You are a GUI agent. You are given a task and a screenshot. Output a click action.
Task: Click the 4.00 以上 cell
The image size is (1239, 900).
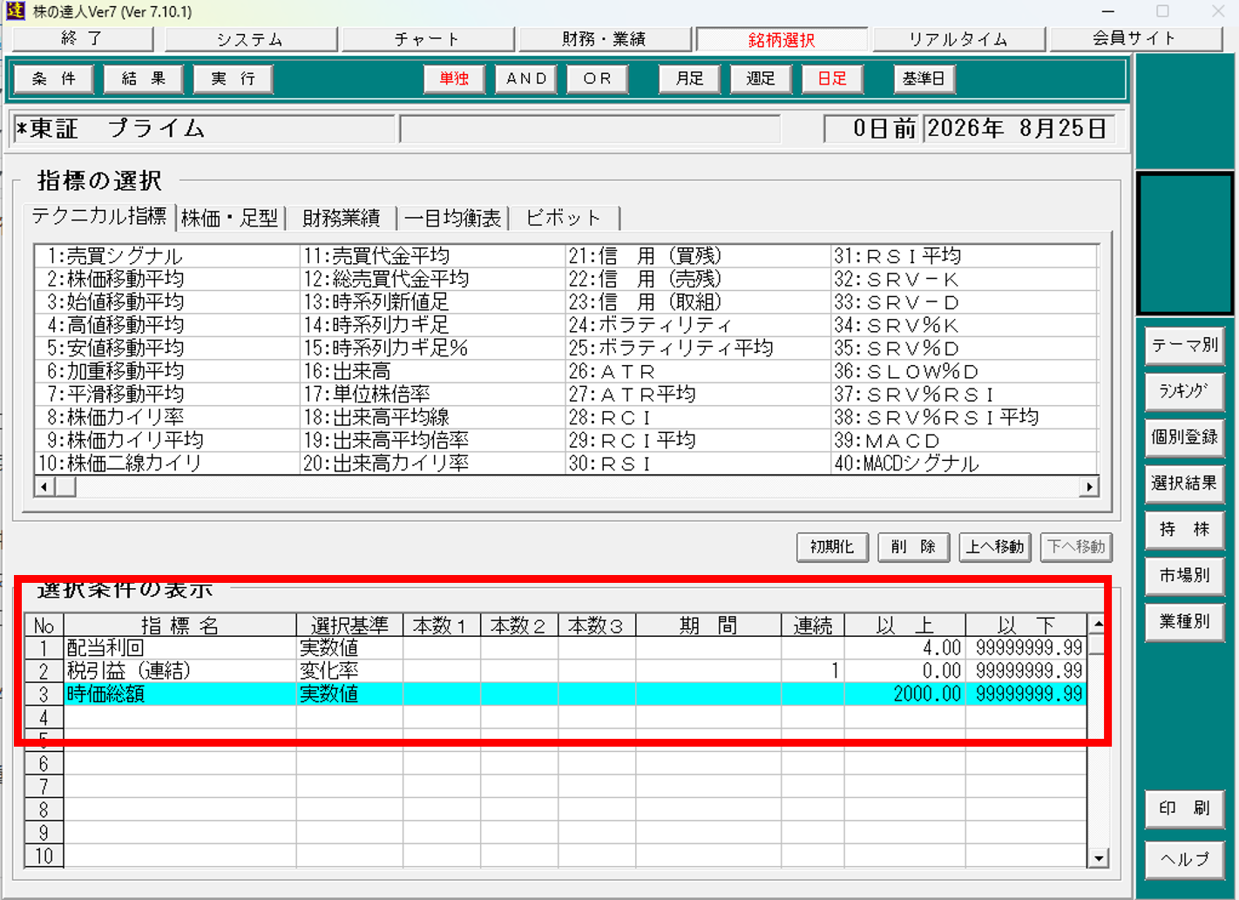[904, 648]
